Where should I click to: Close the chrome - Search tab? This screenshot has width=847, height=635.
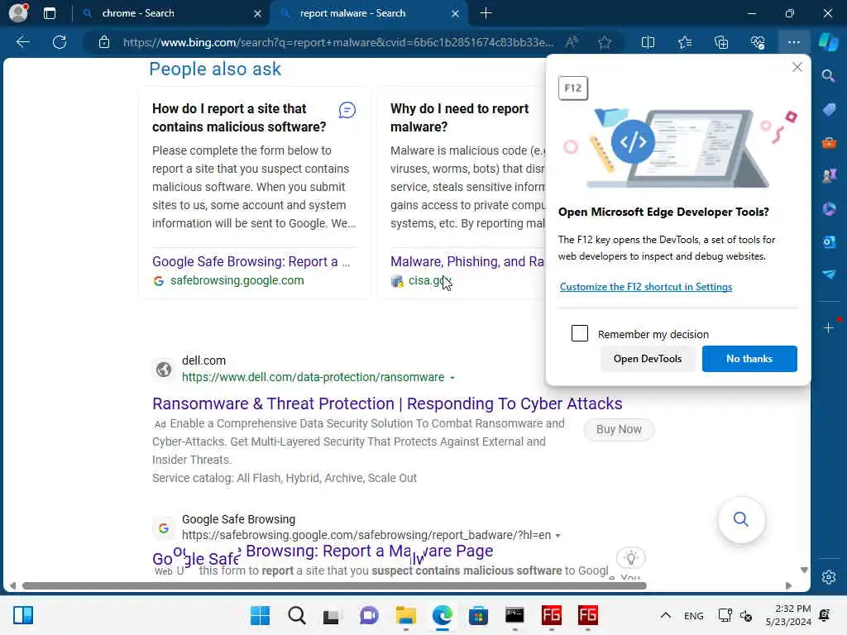click(x=258, y=13)
